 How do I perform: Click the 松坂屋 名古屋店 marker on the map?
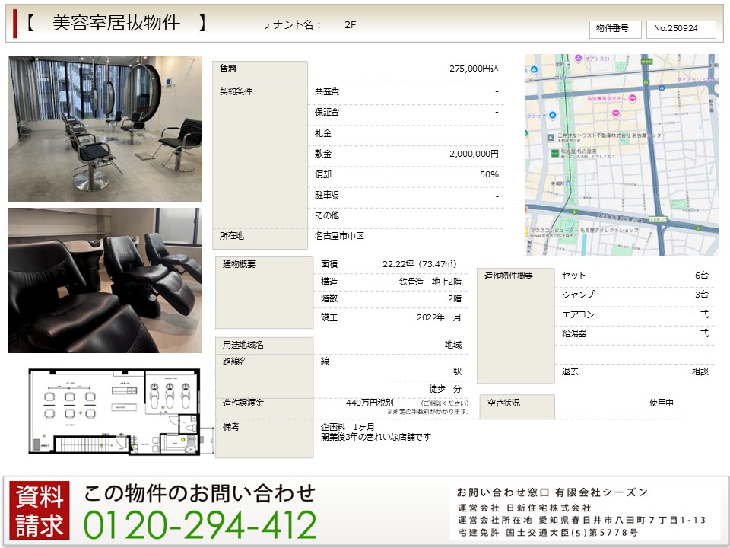(x=555, y=152)
